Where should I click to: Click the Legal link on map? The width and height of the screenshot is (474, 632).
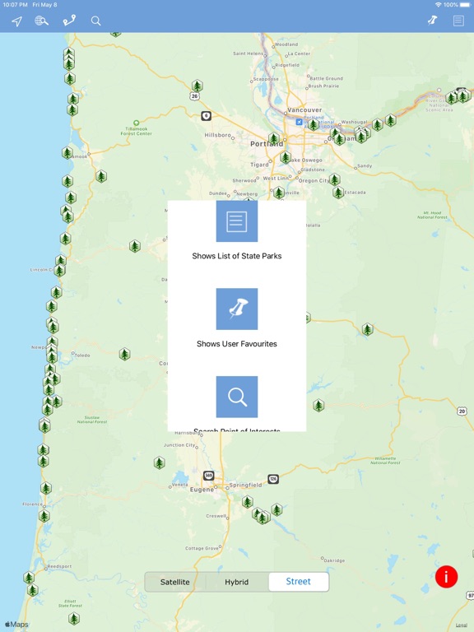[x=462, y=625]
